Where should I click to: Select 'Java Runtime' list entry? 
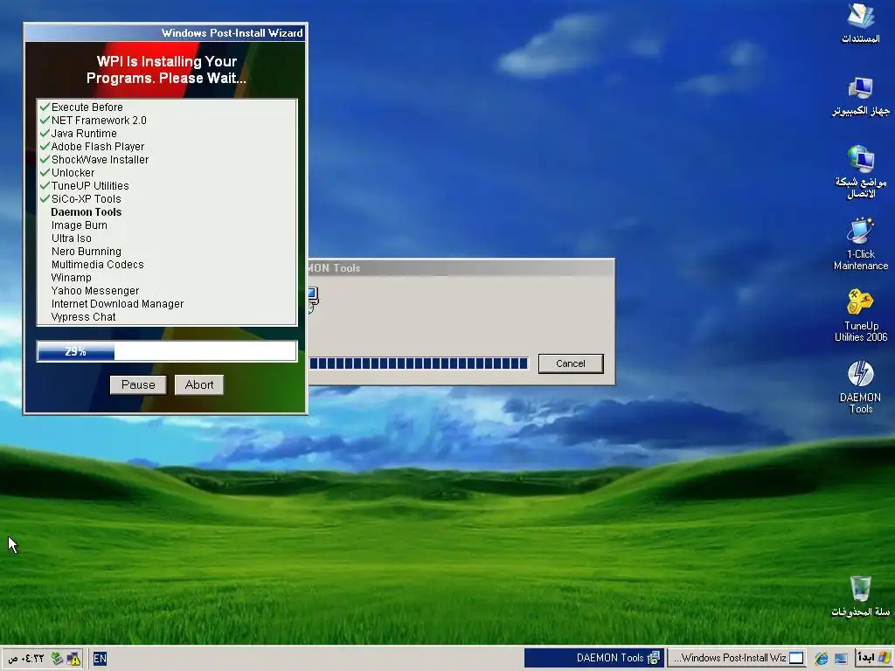(x=84, y=133)
